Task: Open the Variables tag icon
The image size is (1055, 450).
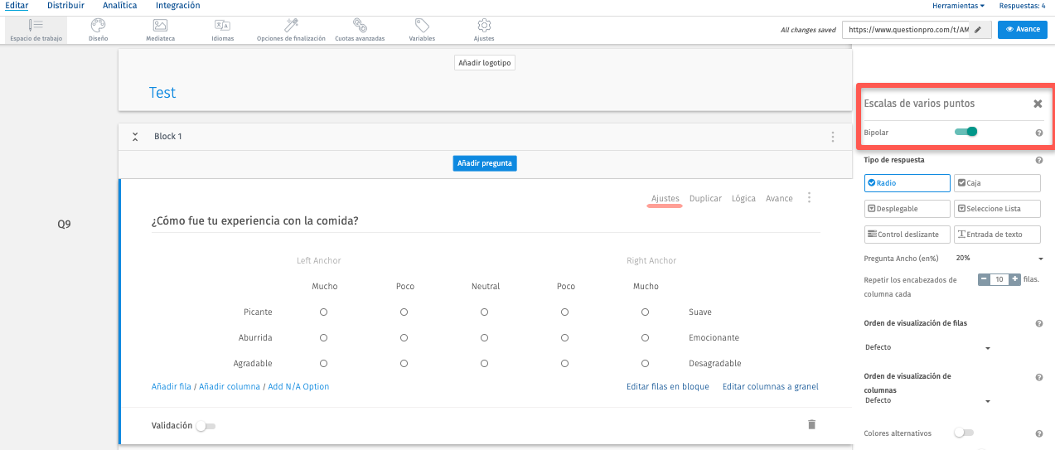Action: (422, 26)
